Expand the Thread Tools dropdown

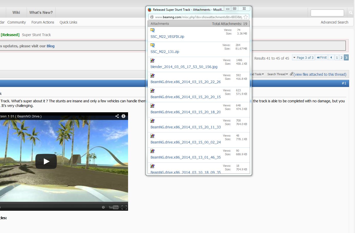pyautogui.click(x=257, y=74)
